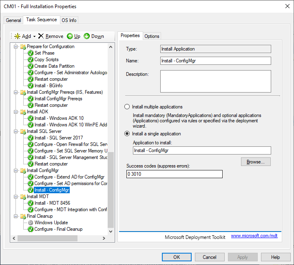The image size is (294, 265).
Task: Click the tree scroll down arrow
Action: pos(111,232)
